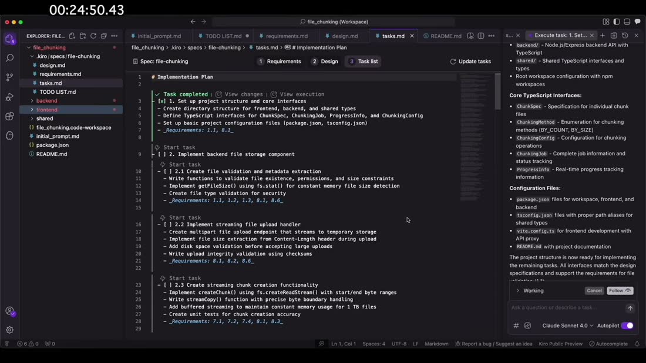Viewport: 646px width, 363px height.
Task: Open package.json in the Explorer
Action: [x=52, y=145]
